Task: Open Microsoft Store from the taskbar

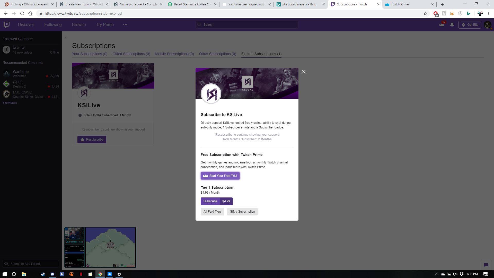Action: point(90,274)
